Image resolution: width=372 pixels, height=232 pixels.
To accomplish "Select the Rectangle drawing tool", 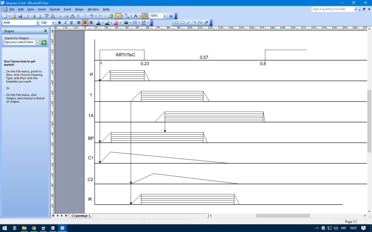I will click(x=176, y=23).
